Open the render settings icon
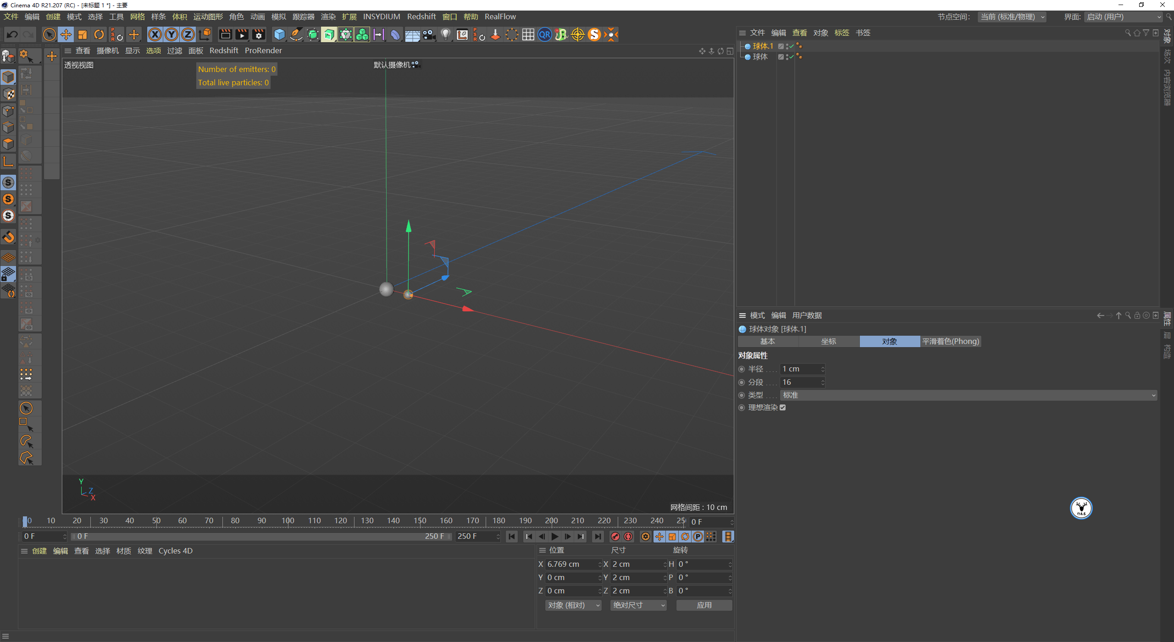The image size is (1174, 642). tap(259, 34)
